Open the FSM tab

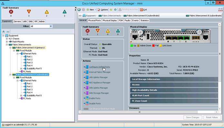121,21
